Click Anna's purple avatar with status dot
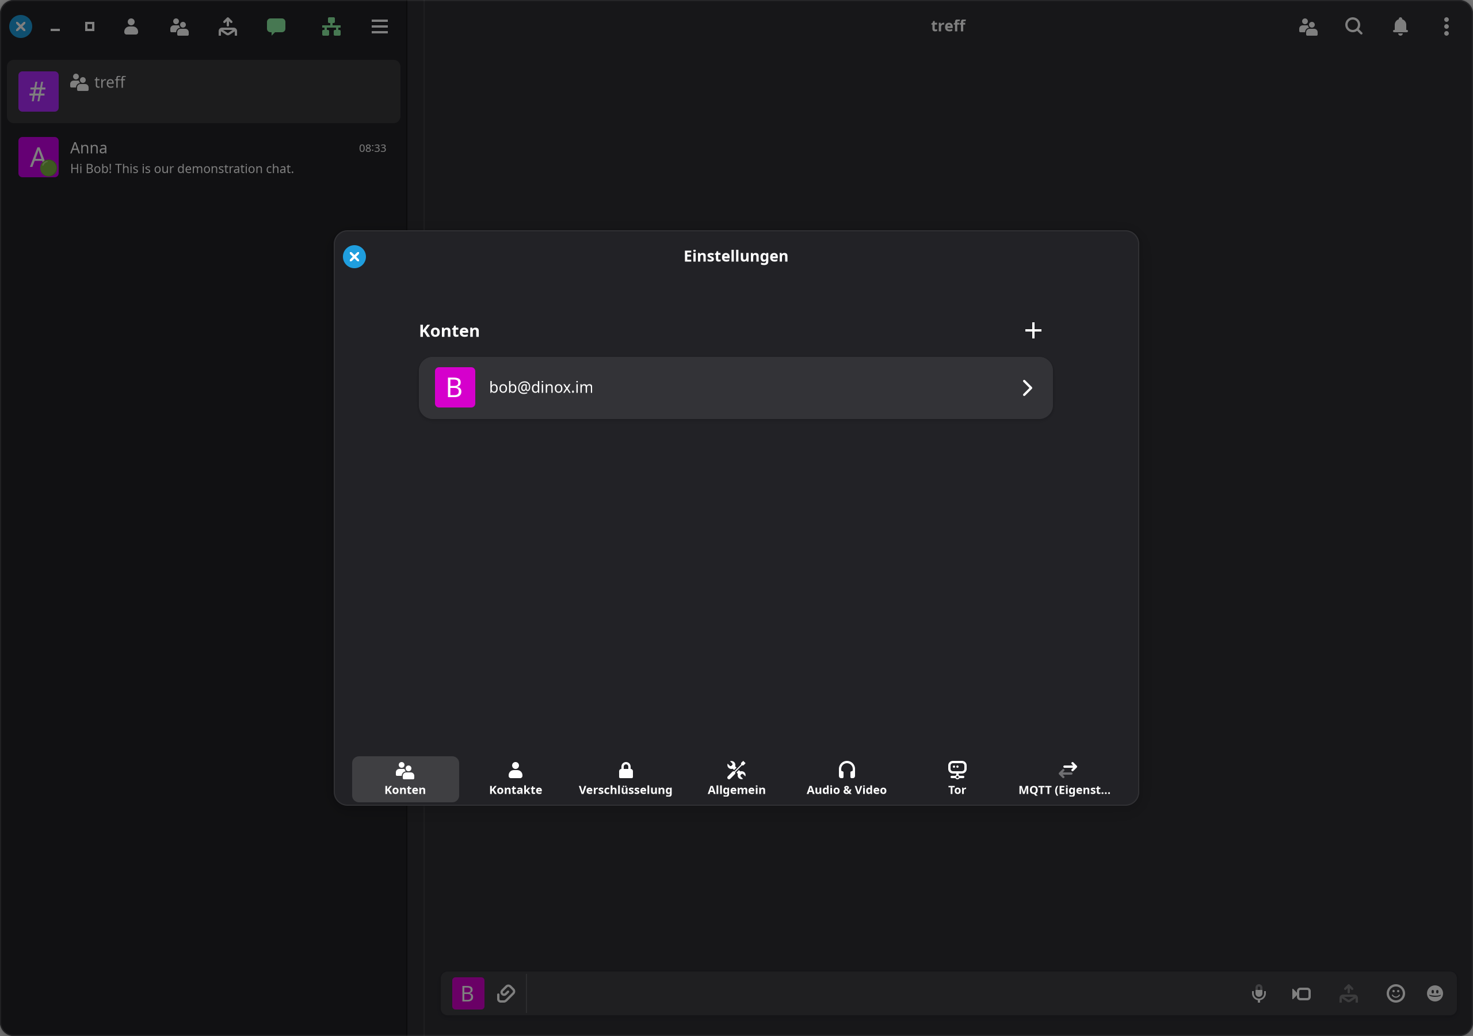Viewport: 1473px width, 1036px height. coord(39,157)
